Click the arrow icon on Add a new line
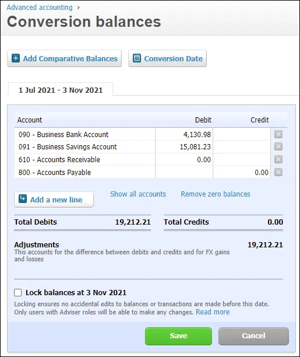The width and height of the screenshot is (300, 357). (23, 198)
